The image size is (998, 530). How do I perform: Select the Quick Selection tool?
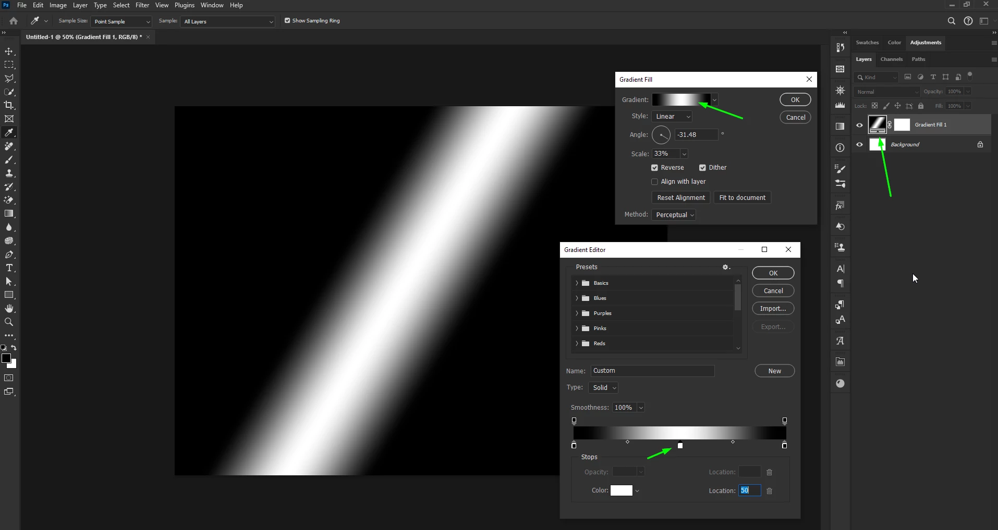pyautogui.click(x=9, y=92)
